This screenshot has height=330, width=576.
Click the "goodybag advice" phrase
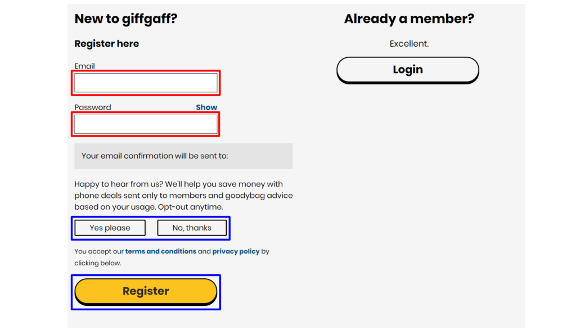259,196
